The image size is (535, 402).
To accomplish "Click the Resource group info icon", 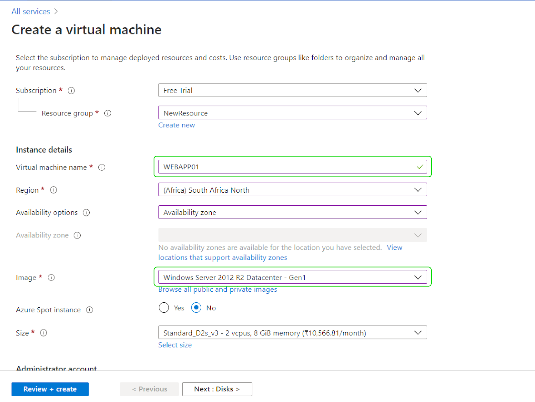I will tap(107, 113).
